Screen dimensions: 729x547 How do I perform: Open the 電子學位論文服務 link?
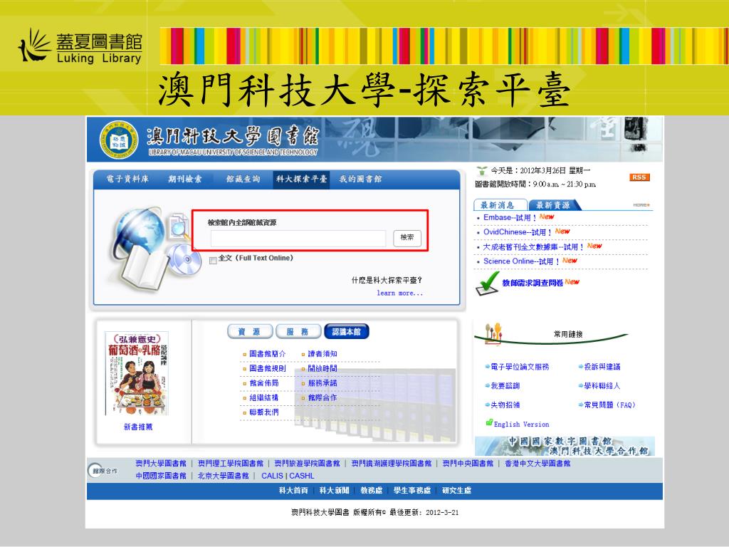pos(520,367)
